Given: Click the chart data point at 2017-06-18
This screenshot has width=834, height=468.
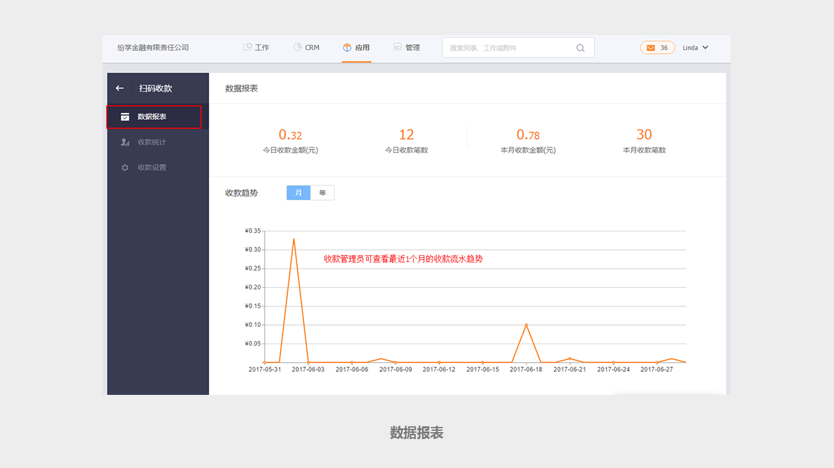Looking at the screenshot, I should pyautogui.click(x=526, y=325).
